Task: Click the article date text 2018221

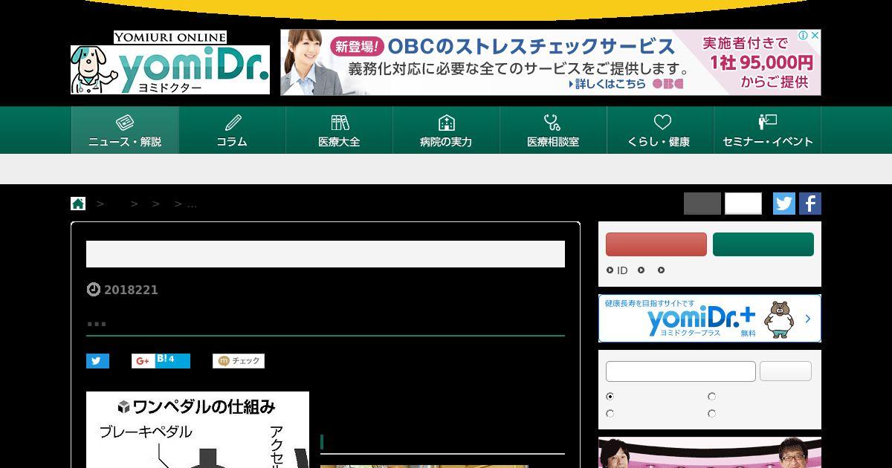Action: point(131,290)
